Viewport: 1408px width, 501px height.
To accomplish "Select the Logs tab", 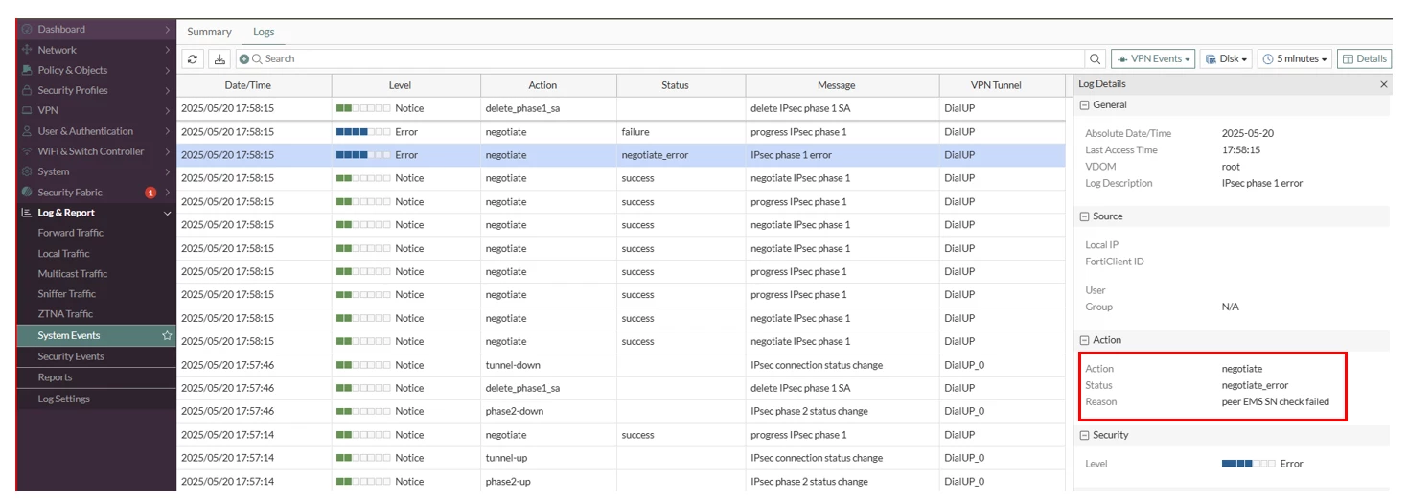I will pyautogui.click(x=264, y=32).
